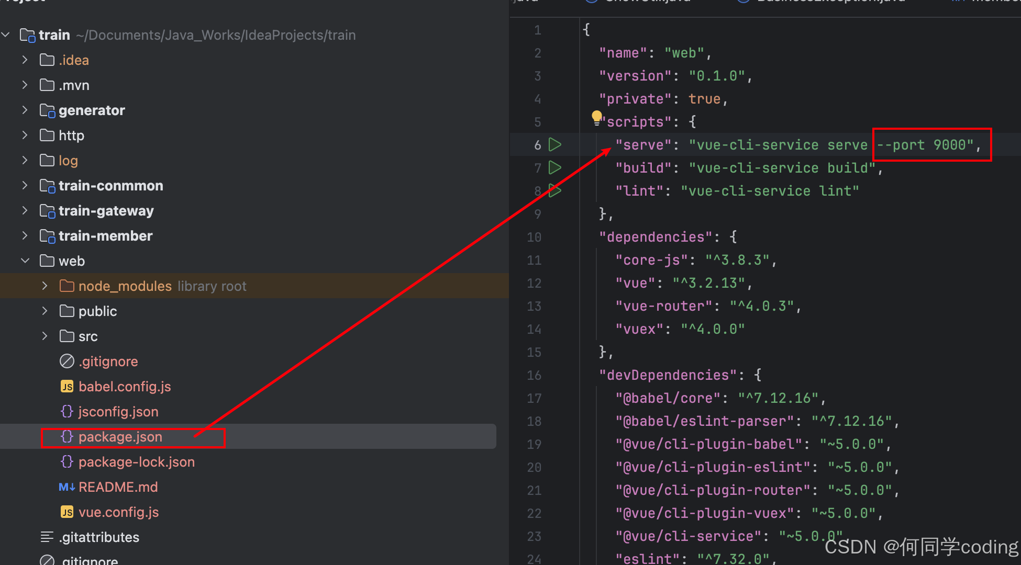Run the lint script gutter icon
Viewport: 1021px width, 565px height.
[x=555, y=190]
